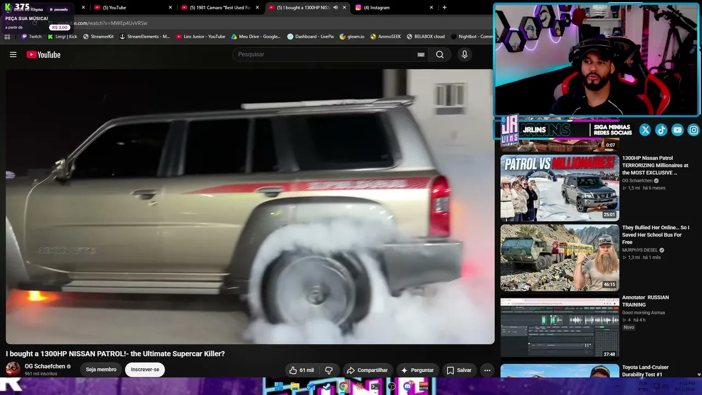Save the video with Salvar
This screenshot has width=702, height=395.
[459, 370]
